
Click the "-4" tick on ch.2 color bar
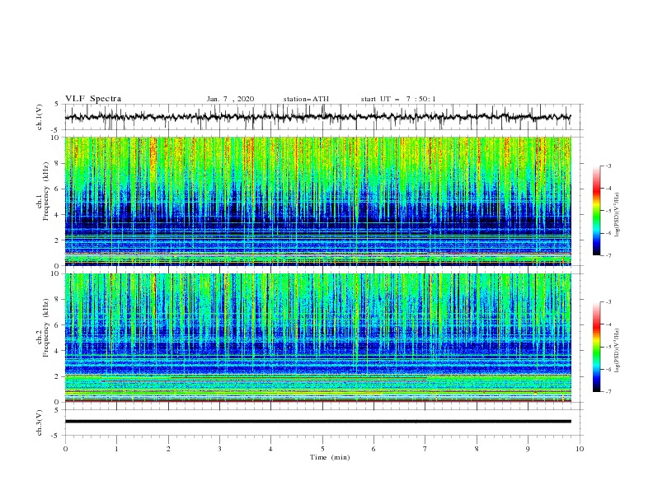608,324
